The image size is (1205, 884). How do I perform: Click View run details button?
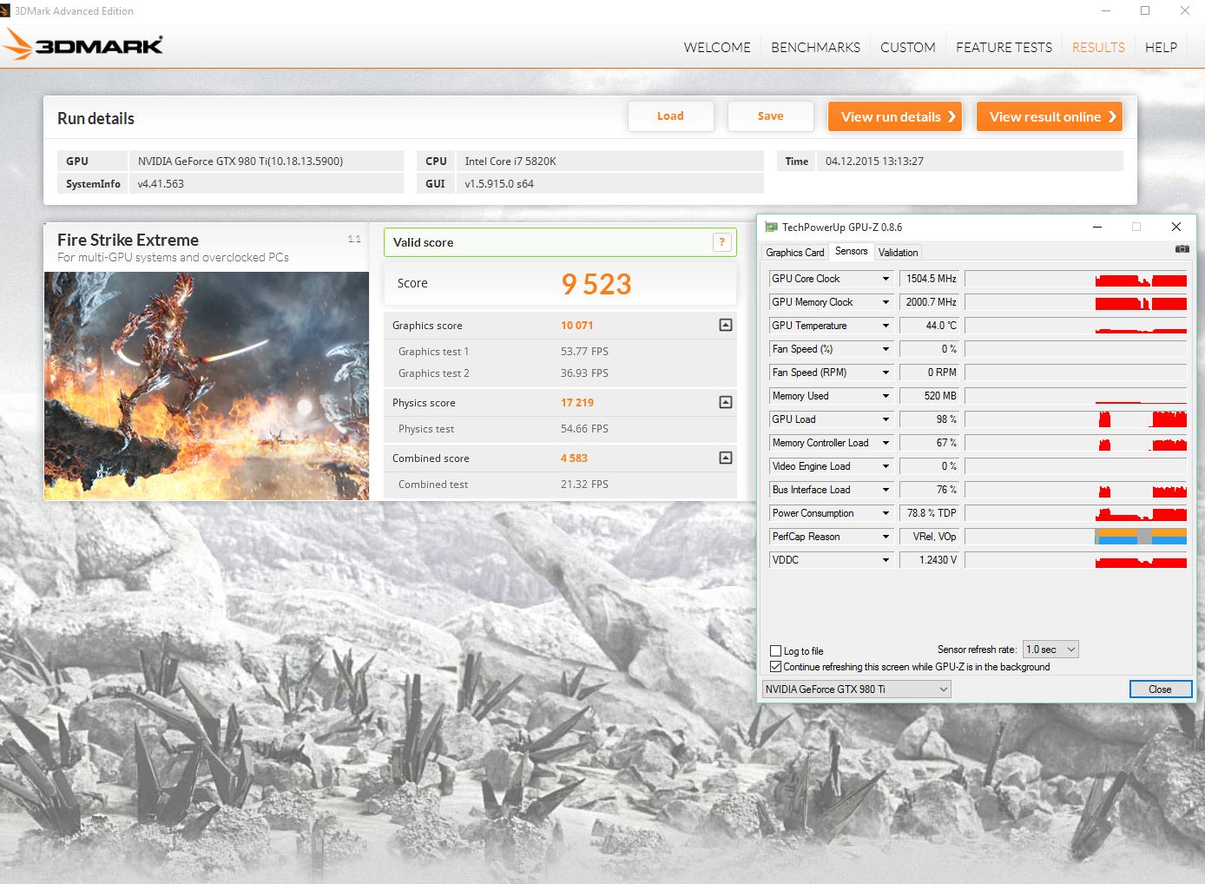tap(895, 116)
